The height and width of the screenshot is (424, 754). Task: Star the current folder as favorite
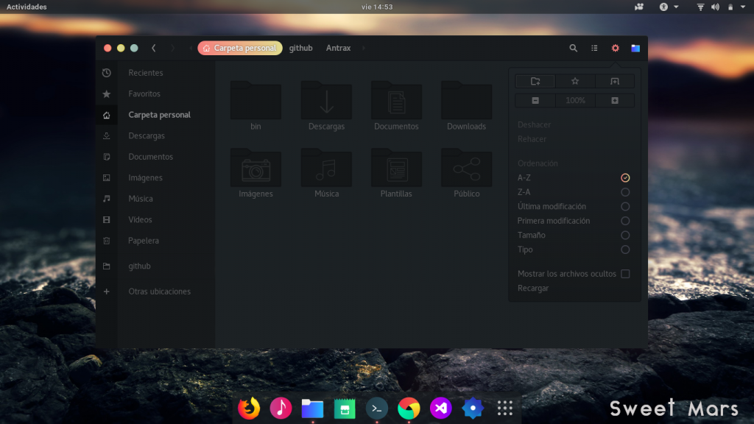click(x=575, y=81)
